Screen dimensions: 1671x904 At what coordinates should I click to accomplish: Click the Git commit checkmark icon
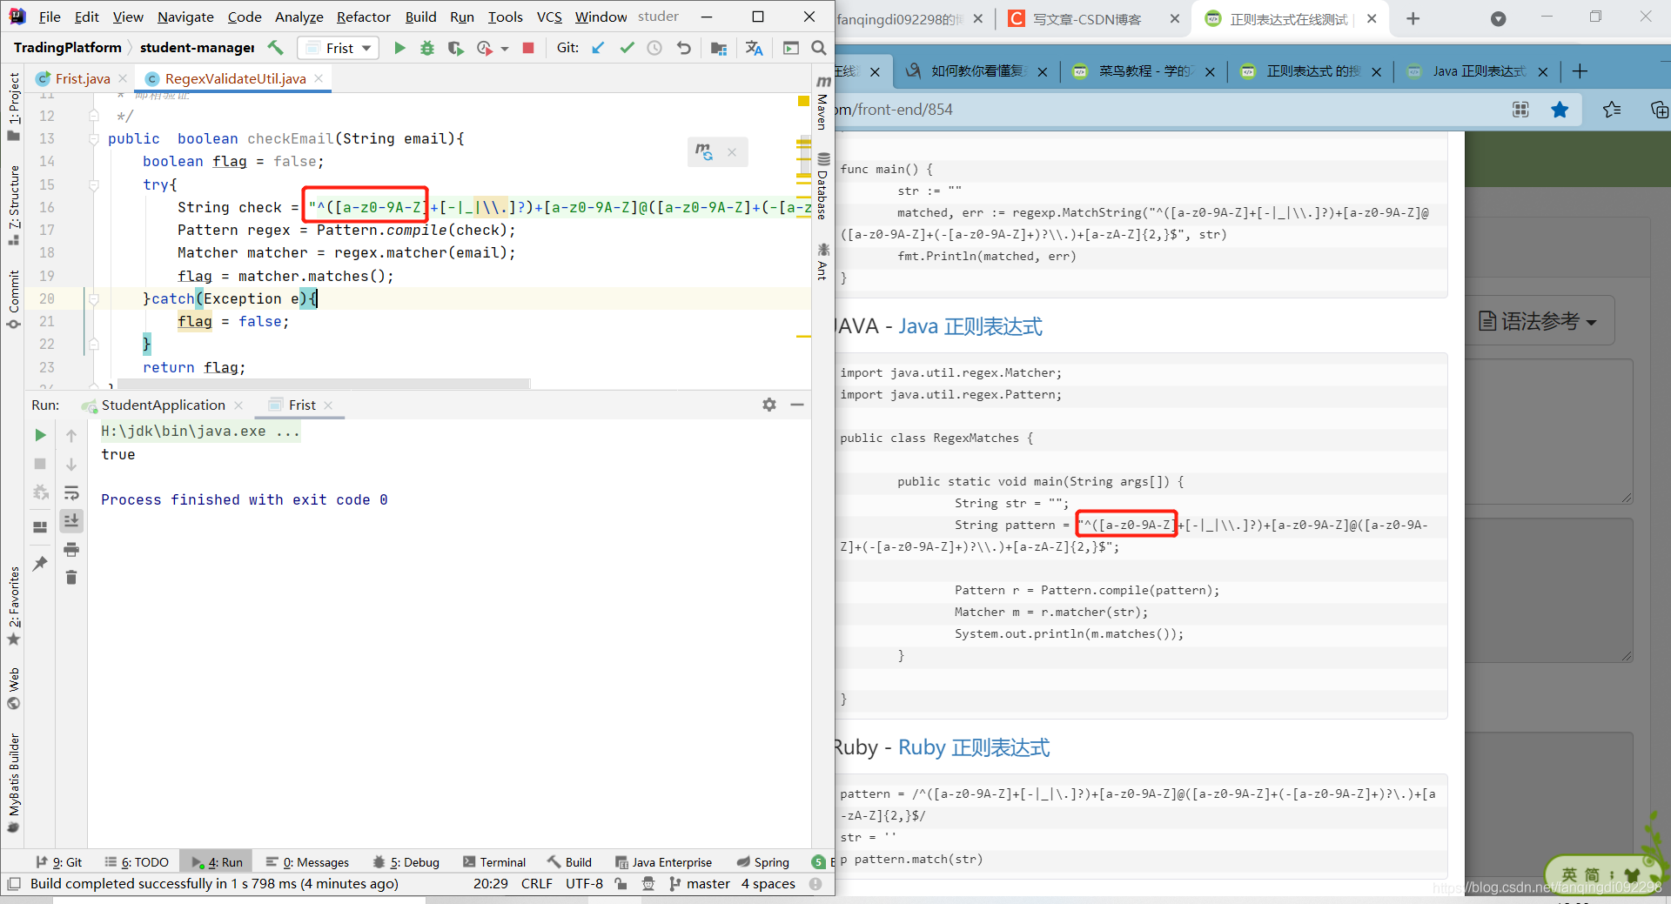tap(627, 48)
